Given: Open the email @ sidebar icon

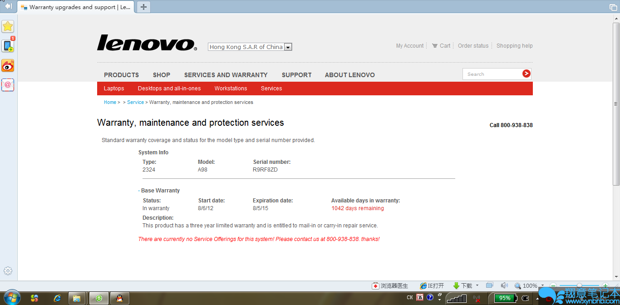Looking at the screenshot, I should click(x=8, y=85).
